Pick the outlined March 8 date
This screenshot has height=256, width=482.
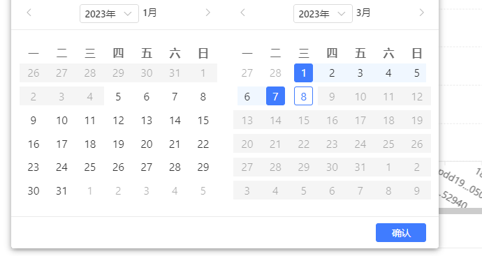tap(303, 96)
